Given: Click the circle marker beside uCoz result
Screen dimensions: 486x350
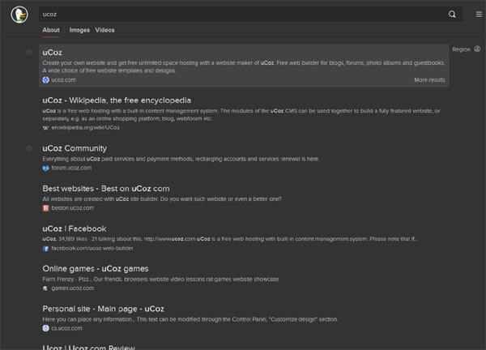Looking at the screenshot, I should tap(29, 53).
